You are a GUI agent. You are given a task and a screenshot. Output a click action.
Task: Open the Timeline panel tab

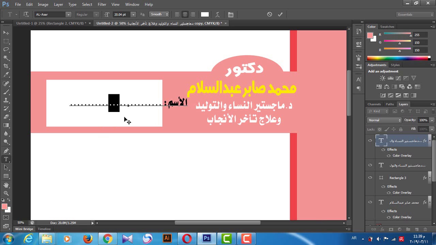(x=44, y=229)
